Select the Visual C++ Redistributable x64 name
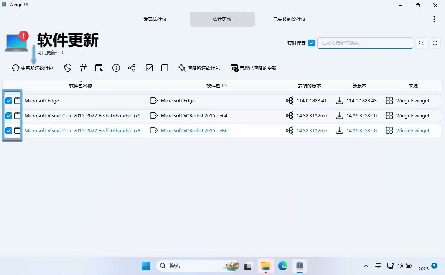Image resolution: width=445 pixels, height=275 pixels. (84, 116)
